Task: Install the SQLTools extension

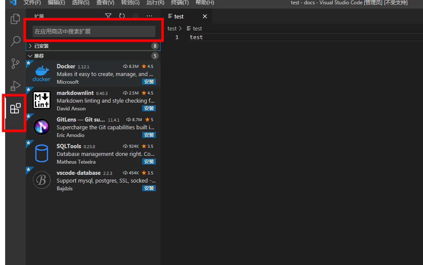Action: 149,161
